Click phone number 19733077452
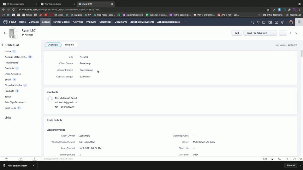 tap(67, 107)
